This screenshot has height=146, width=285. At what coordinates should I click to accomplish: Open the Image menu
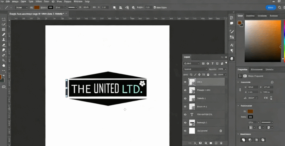tap(15, 2)
